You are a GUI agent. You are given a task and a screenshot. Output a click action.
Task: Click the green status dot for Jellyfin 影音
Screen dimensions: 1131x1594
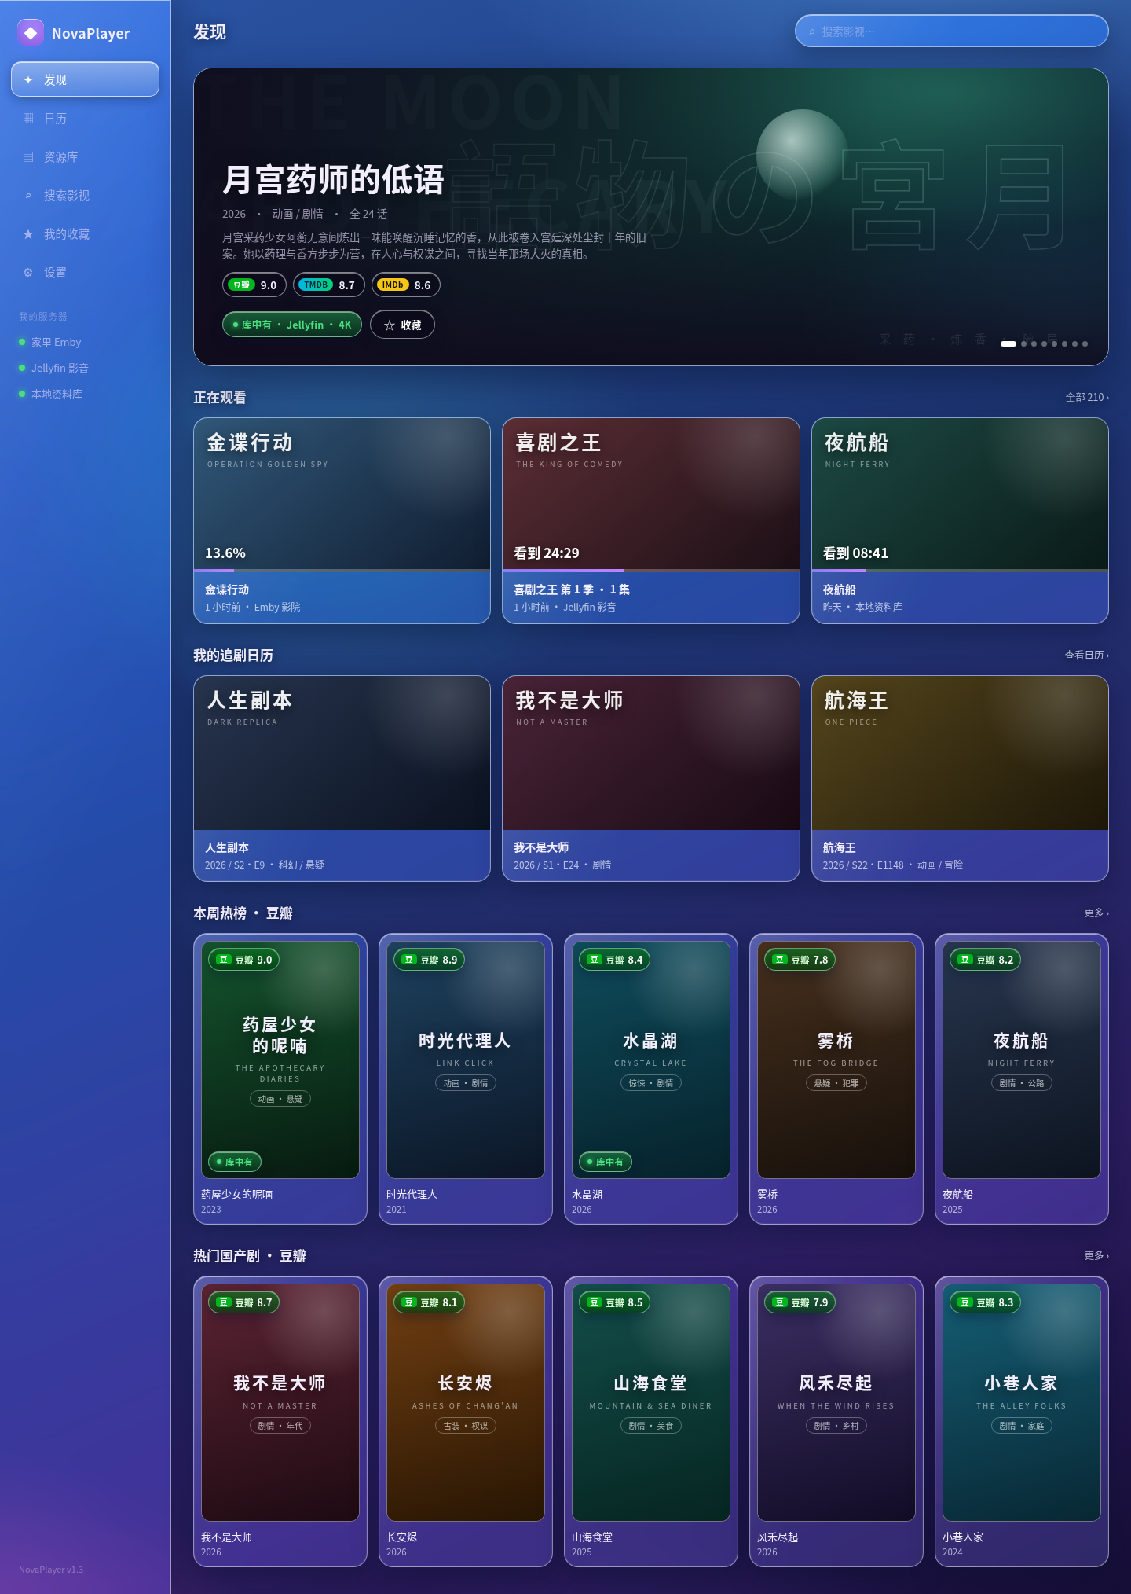22,368
